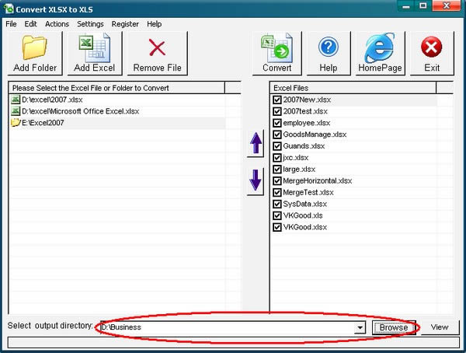
Task: Uncheck the 2007test.xlsx checkbox
Action: pyautogui.click(x=277, y=111)
